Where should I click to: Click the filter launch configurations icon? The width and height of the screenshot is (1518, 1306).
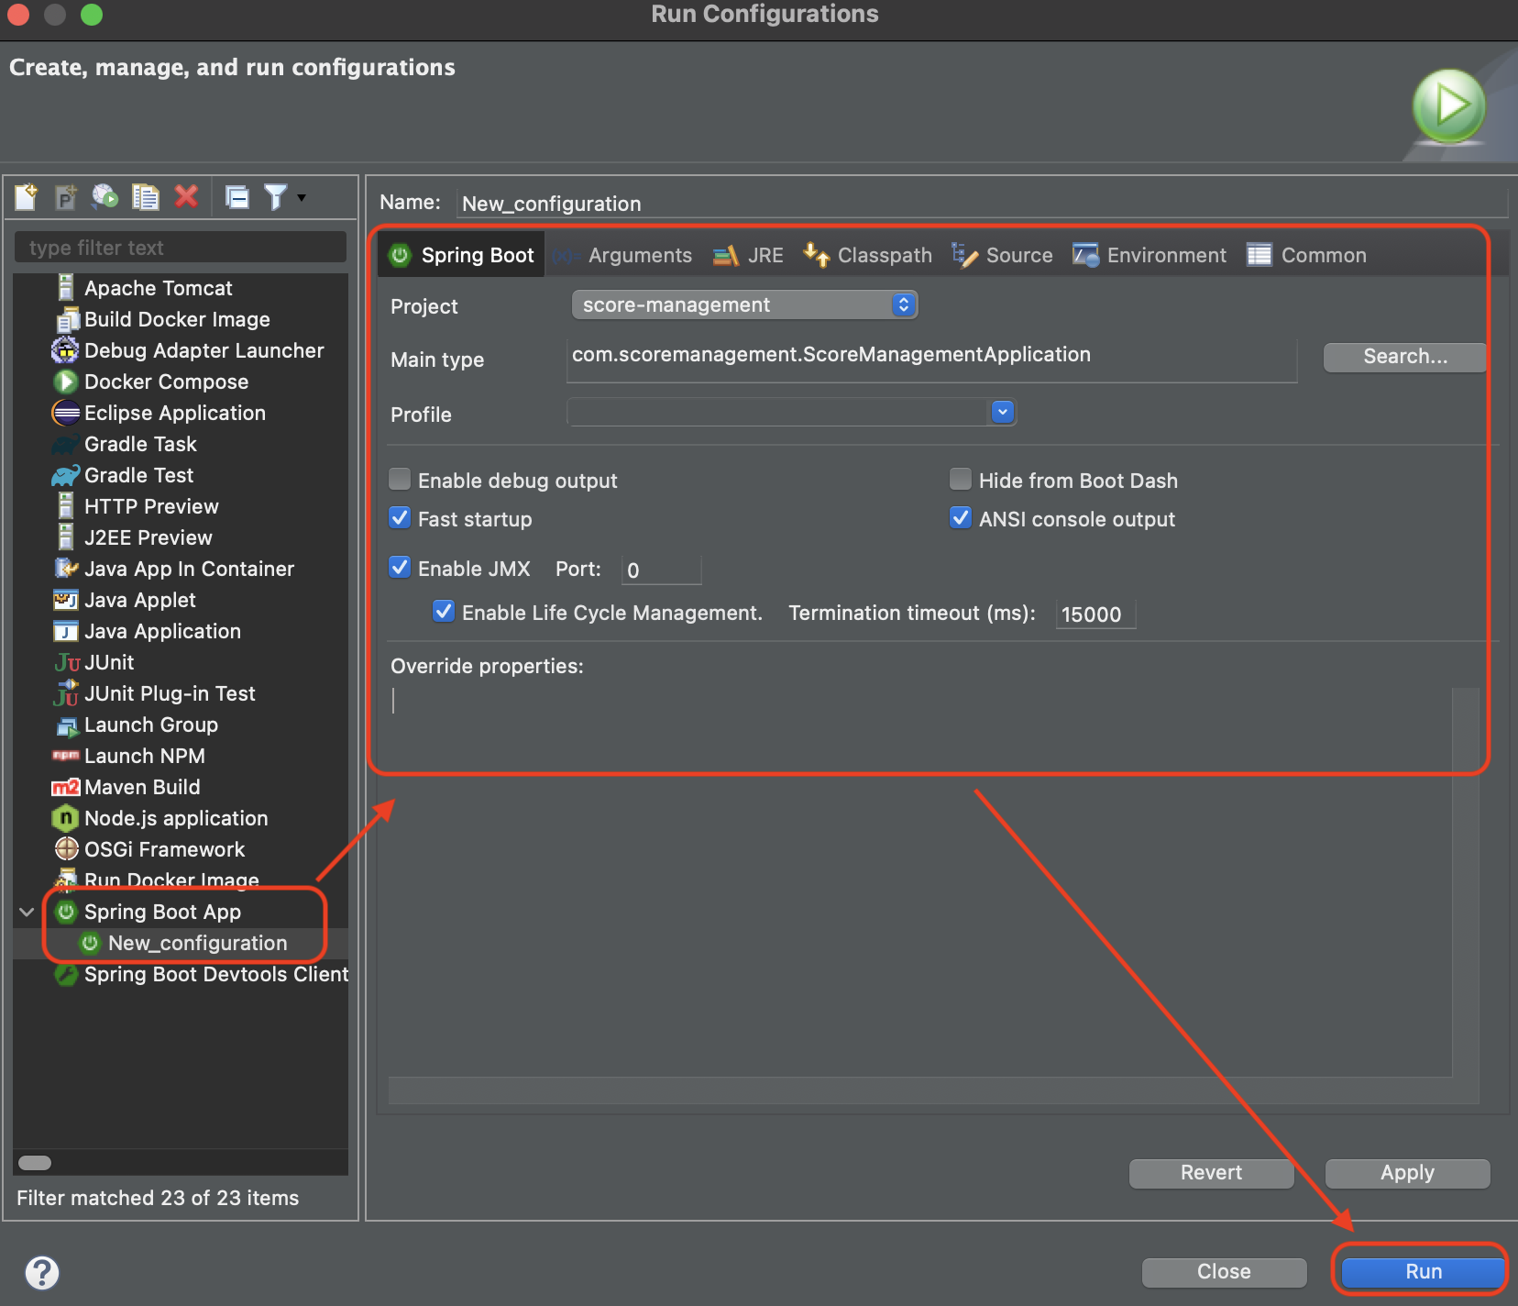276,196
